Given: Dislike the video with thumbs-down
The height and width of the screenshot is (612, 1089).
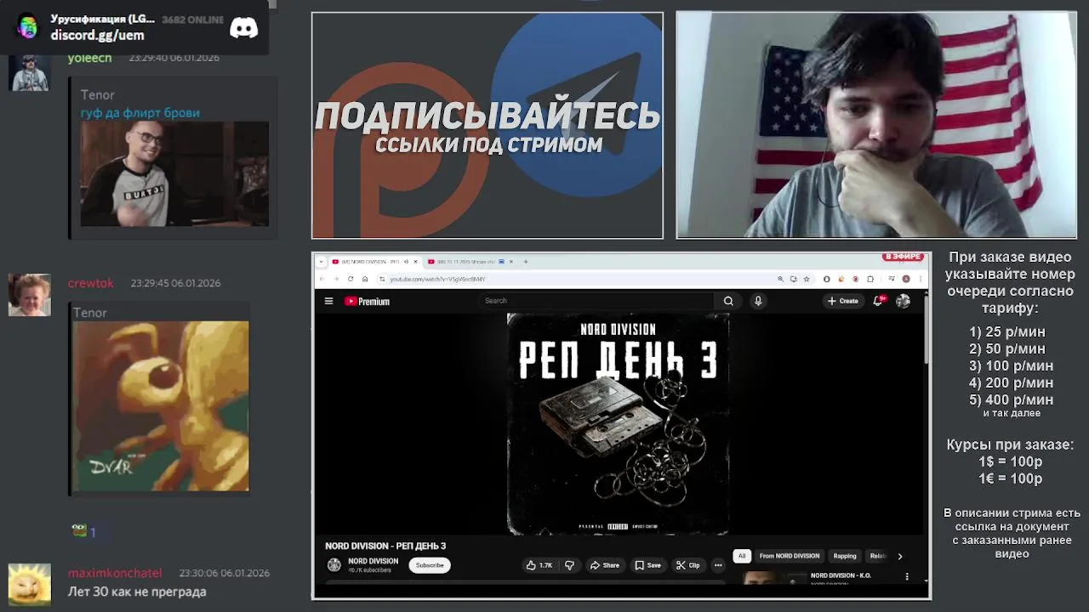Looking at the screenshot, I should [x=569, y=565].
